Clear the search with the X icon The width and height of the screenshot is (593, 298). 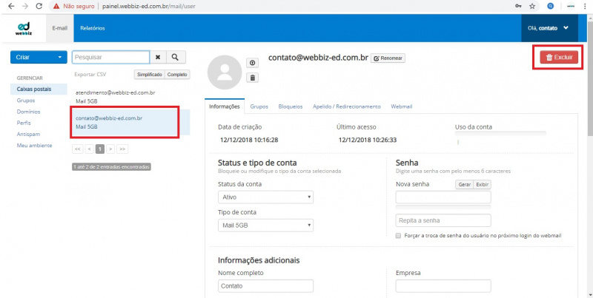click(x=158, y=57)
